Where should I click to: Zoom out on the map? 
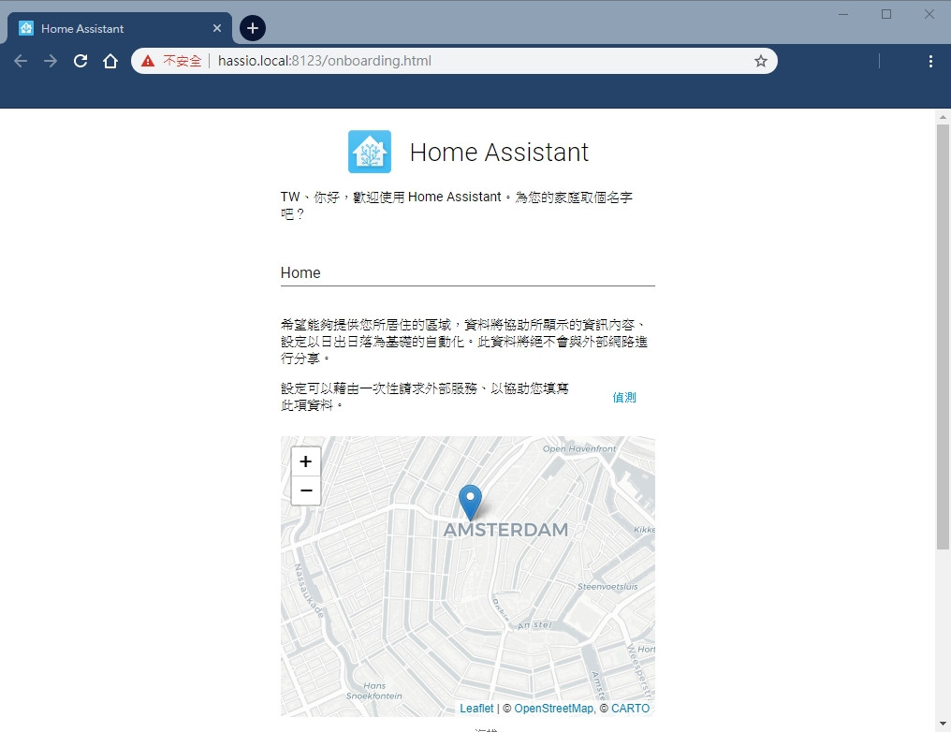coord(306,490)
